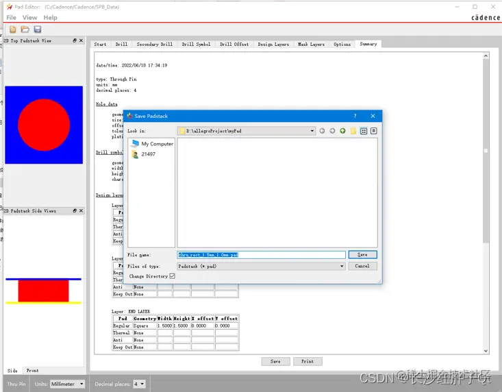The height and width of the screenshot is (392, 502).
Task: Close the 2D Top Padstack View panel
Action: 81,40
